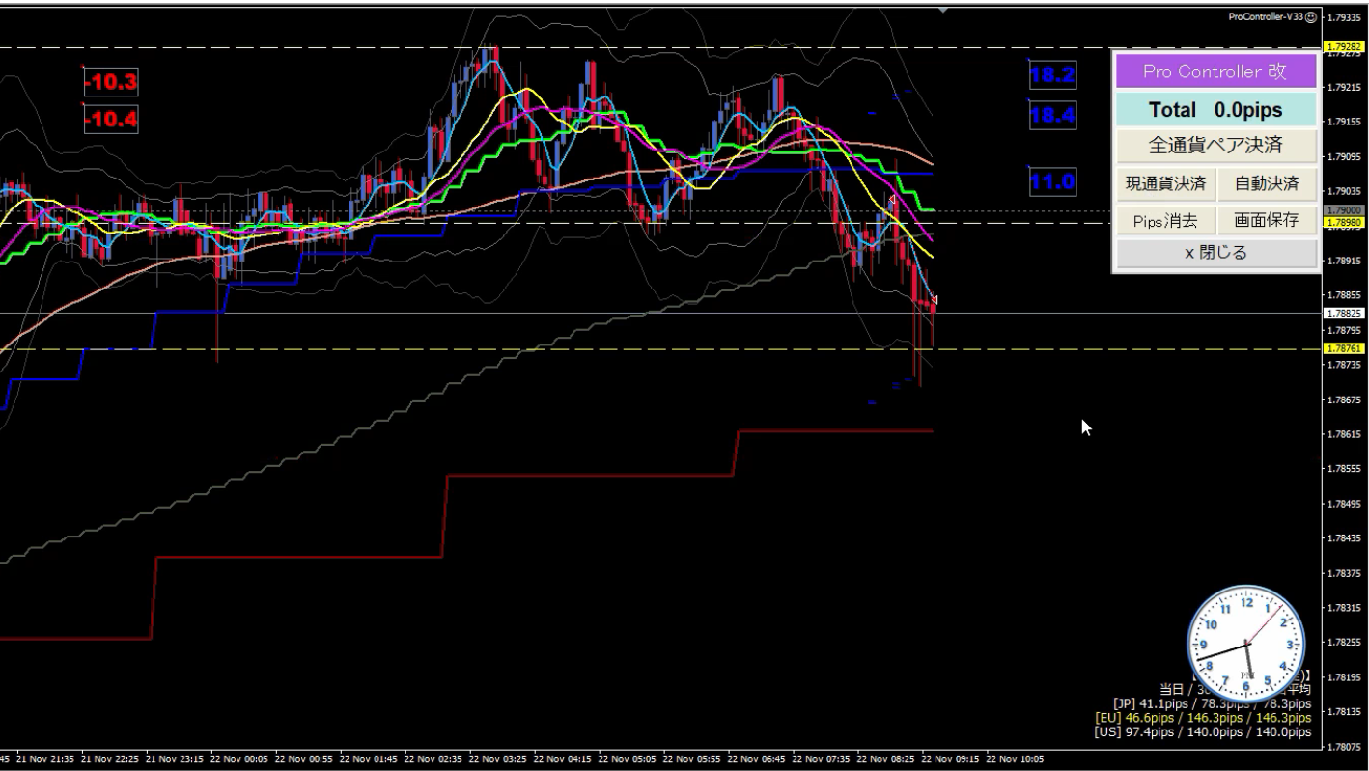Click the 21 Nov 23:15 time label

pos(176,759)
